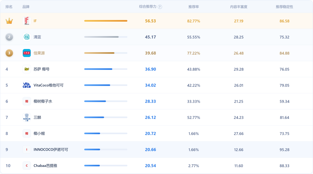Select the 椰树椰子水 brand name
The height and width of the screenshot is (174, 313).
43,101
